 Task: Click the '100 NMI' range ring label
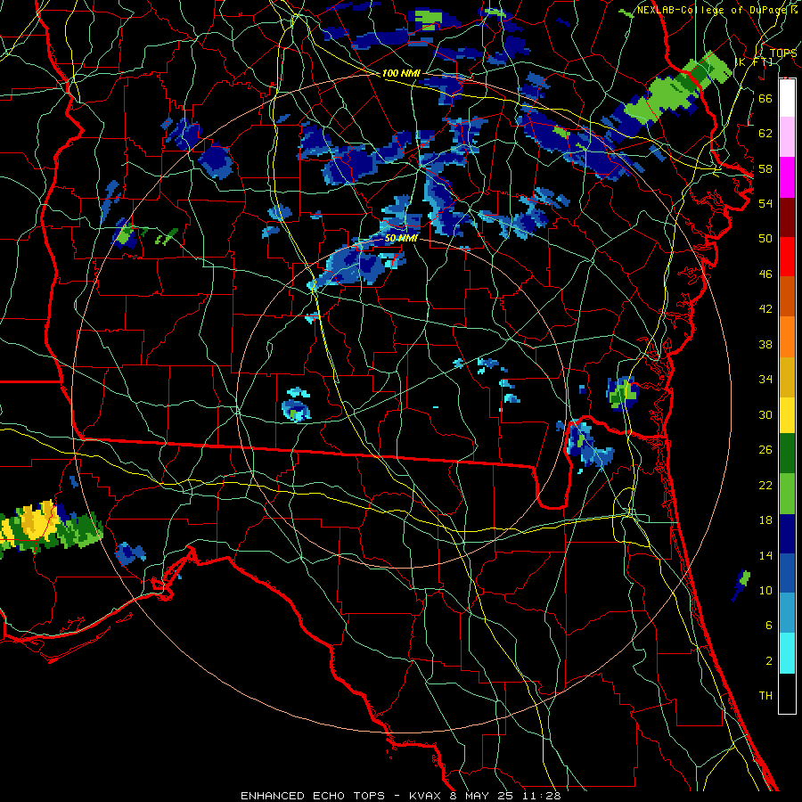point(401,73)
